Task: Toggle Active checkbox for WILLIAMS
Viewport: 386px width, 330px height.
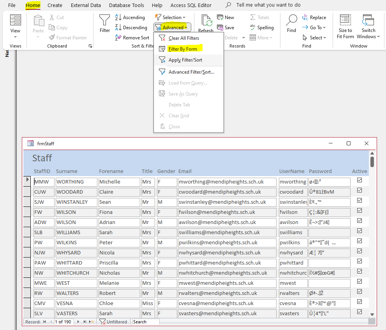Action: [360, 231]
